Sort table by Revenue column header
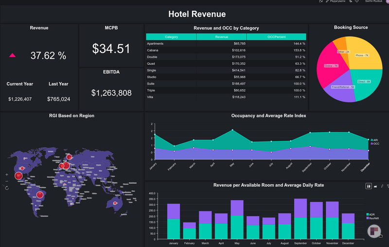This screenshot has height=247, width=389. [222, 37]
